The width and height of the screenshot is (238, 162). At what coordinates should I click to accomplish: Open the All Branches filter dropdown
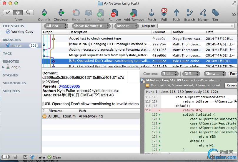click(56, 26)
